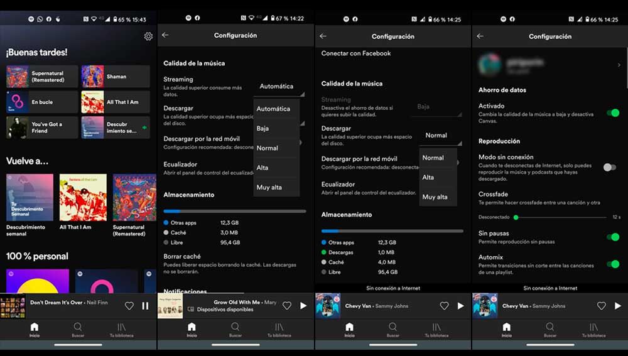Tap Grow Old With Me album art thumbnail
Image resolution: width=628 pixels, height=356 pixels.
170,306
